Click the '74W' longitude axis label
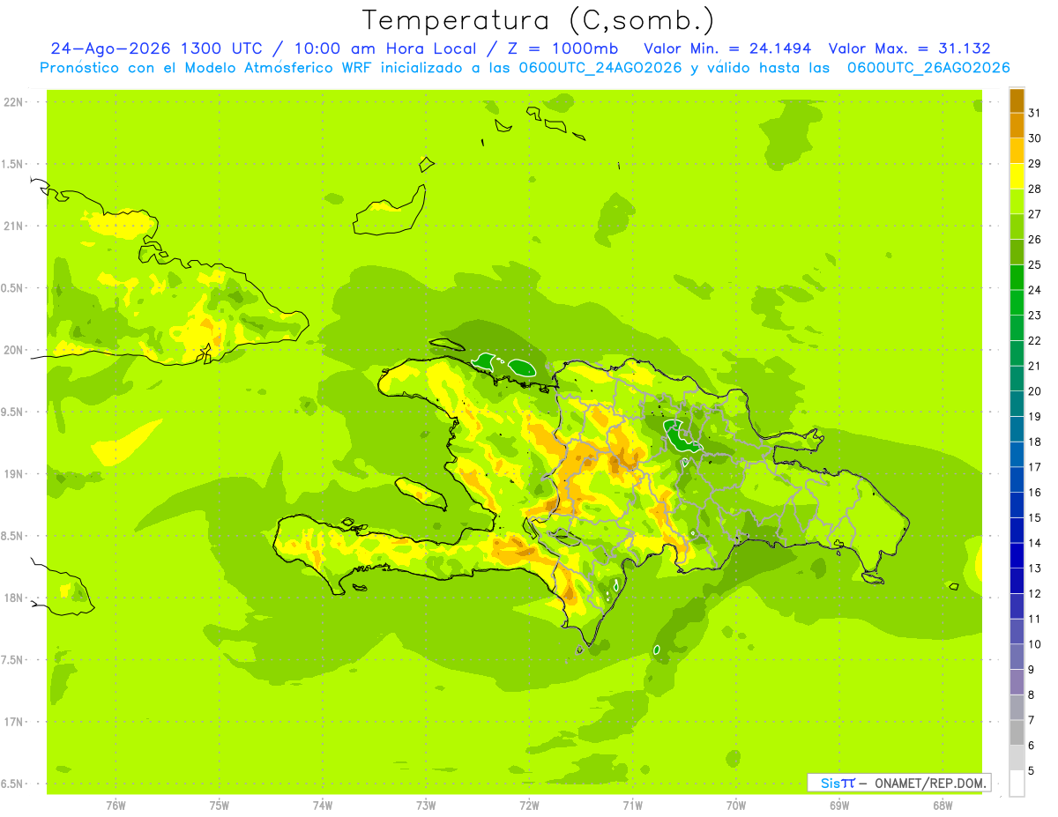This screenshot has width=1058, height=817. point(323,806)
